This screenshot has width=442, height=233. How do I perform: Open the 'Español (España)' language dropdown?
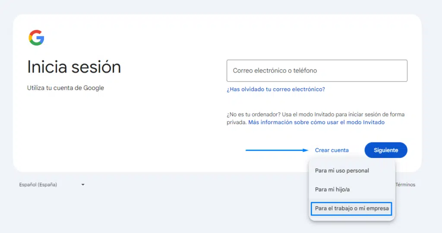38,185
